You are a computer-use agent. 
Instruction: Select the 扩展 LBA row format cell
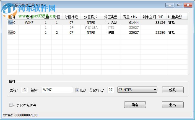tap(91, 28)
